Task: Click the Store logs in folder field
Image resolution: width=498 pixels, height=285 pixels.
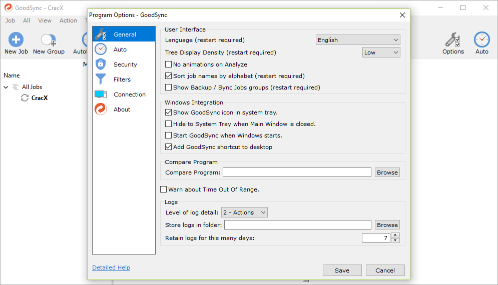Action: tap(298, 224)
